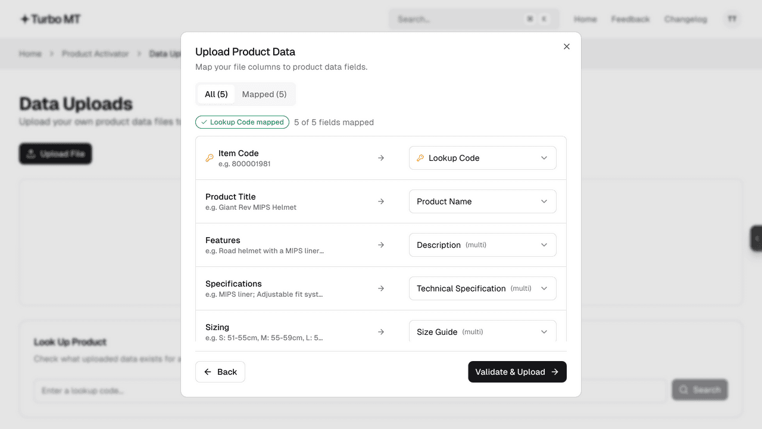Close the Upload Product Data dialog
The height and width of the screenshot is (429, 762).
pos(567,46)
